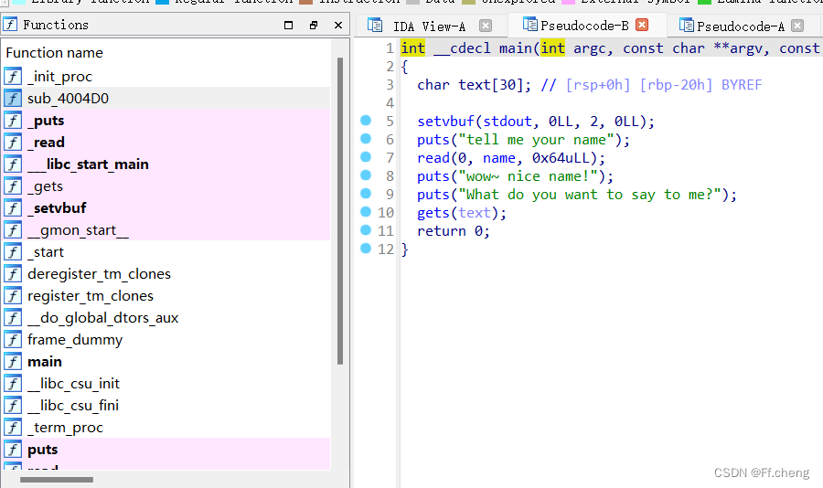Select _gets in the function list
Screen dimensions: 823x488
coord(45,186)
